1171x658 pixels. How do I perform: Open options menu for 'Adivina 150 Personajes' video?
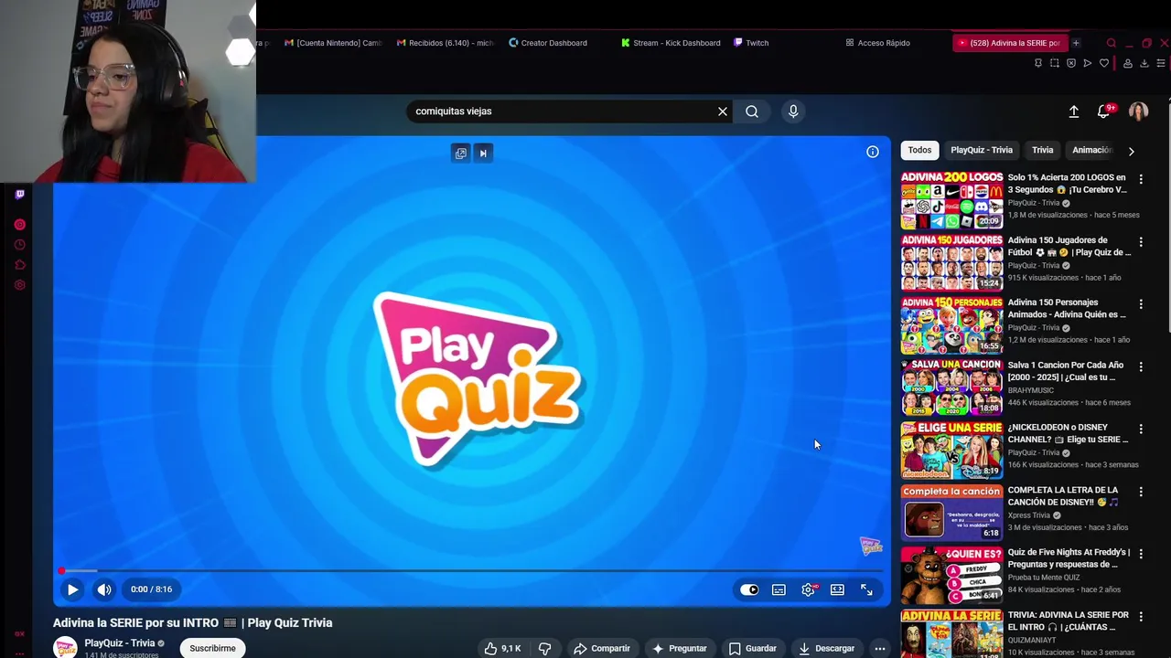click(x=1141, y=304)
